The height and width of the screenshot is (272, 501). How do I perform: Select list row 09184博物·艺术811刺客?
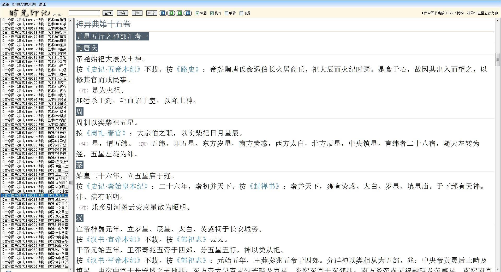34,57
